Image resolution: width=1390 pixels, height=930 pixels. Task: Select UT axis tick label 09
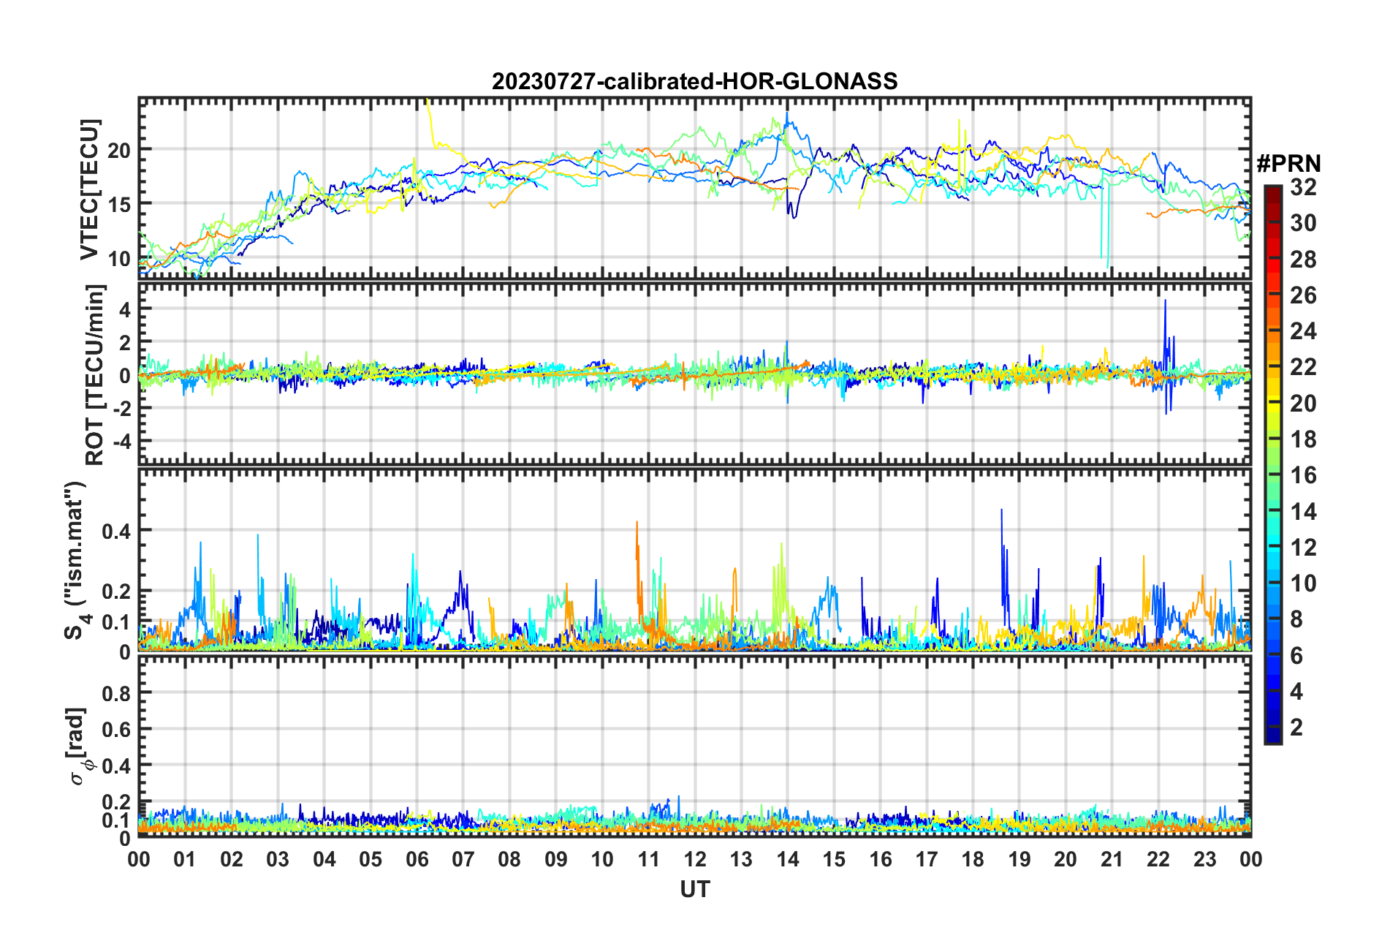pyautogui.click(x=556, y=860)
